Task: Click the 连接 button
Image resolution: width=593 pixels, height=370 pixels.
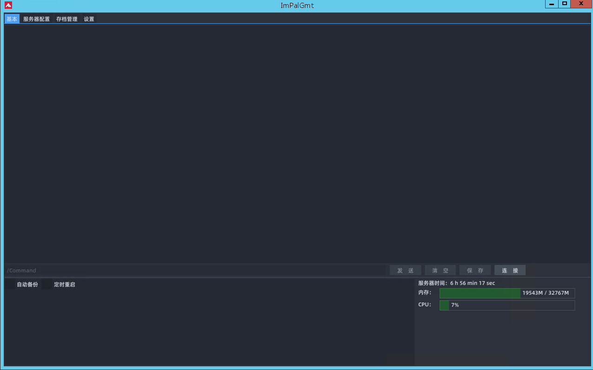Action: pos(510,271)
